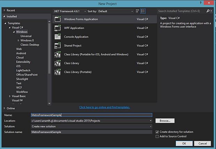Open the Solution dropdown

pyautogui.click(x=92, y=126)
